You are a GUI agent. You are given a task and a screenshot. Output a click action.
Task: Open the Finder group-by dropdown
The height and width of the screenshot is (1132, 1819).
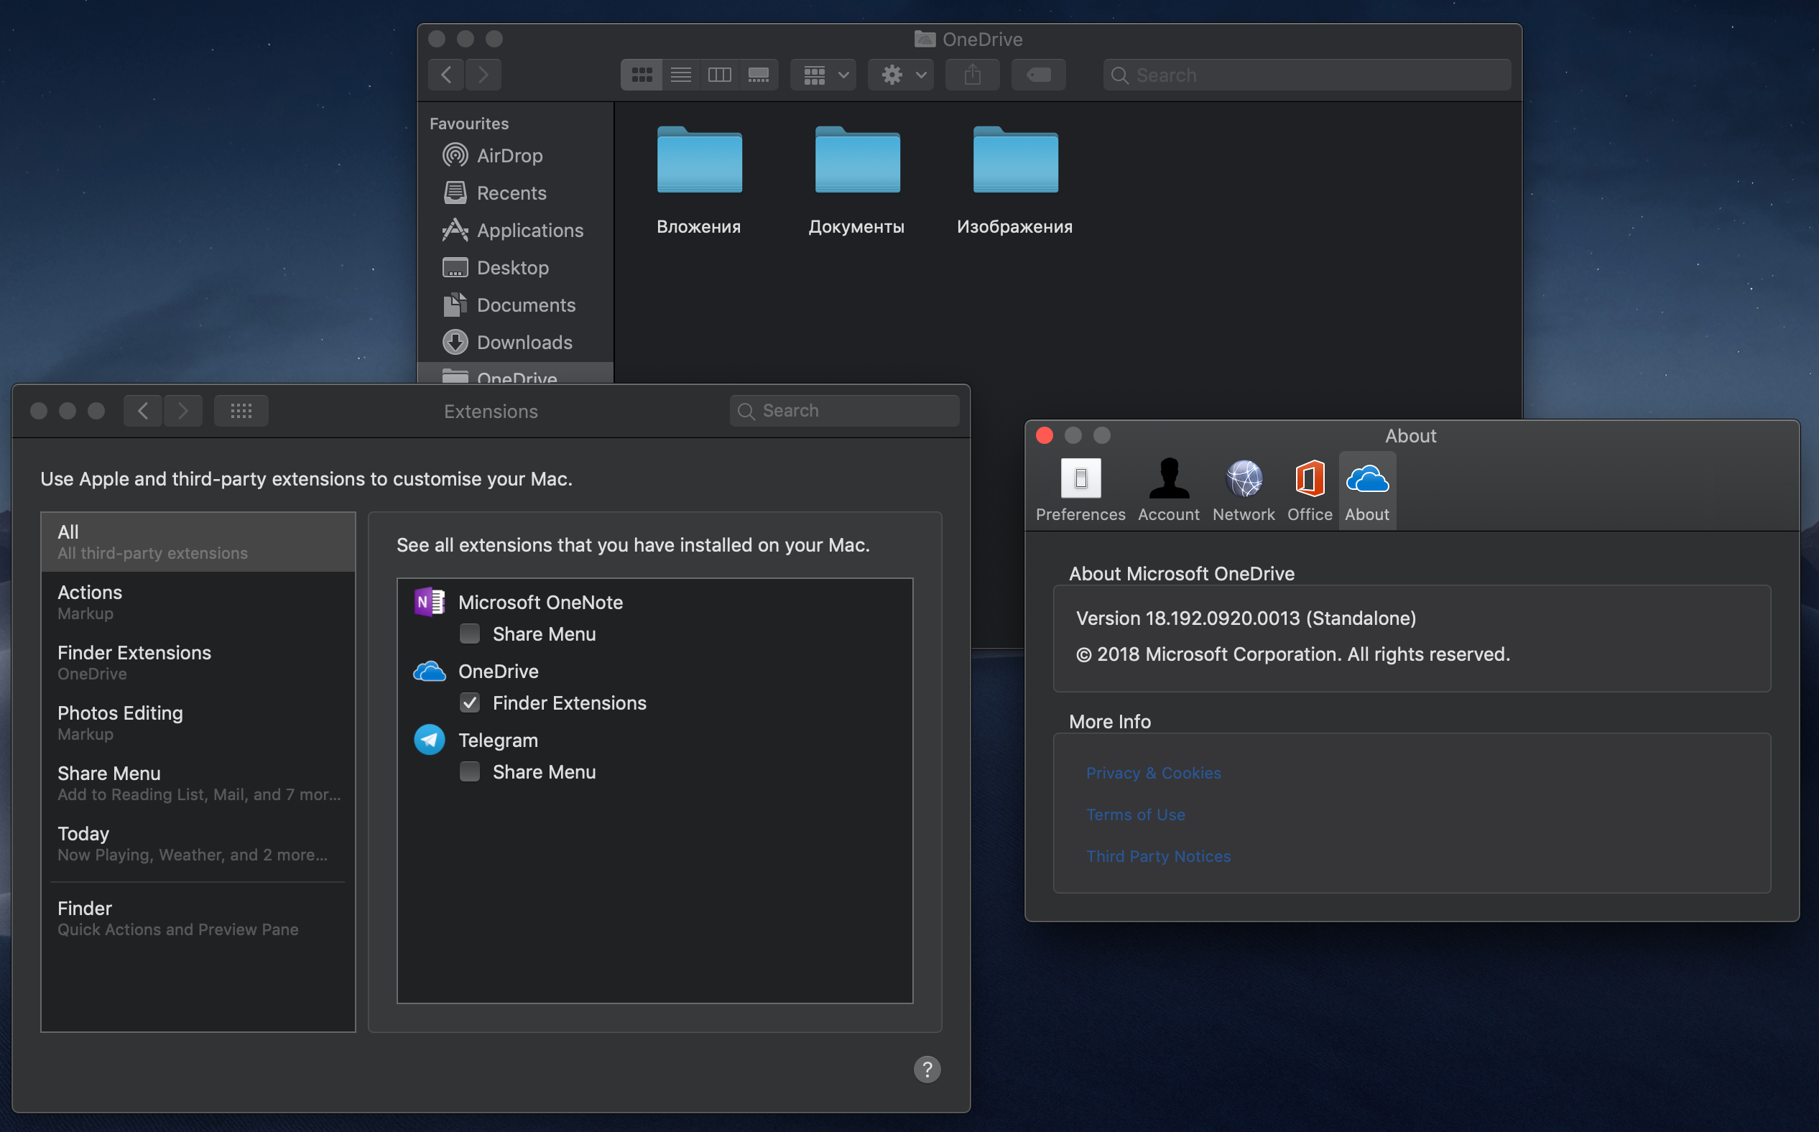pyautogui.click(x=824, y=75)
